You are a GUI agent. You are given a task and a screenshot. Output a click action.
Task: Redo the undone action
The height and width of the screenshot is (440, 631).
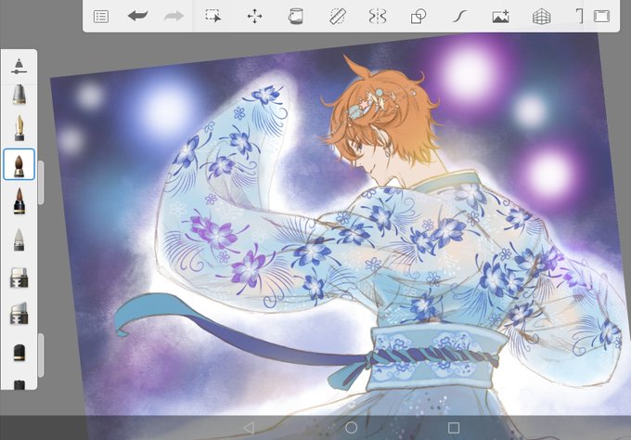[174, 16]
